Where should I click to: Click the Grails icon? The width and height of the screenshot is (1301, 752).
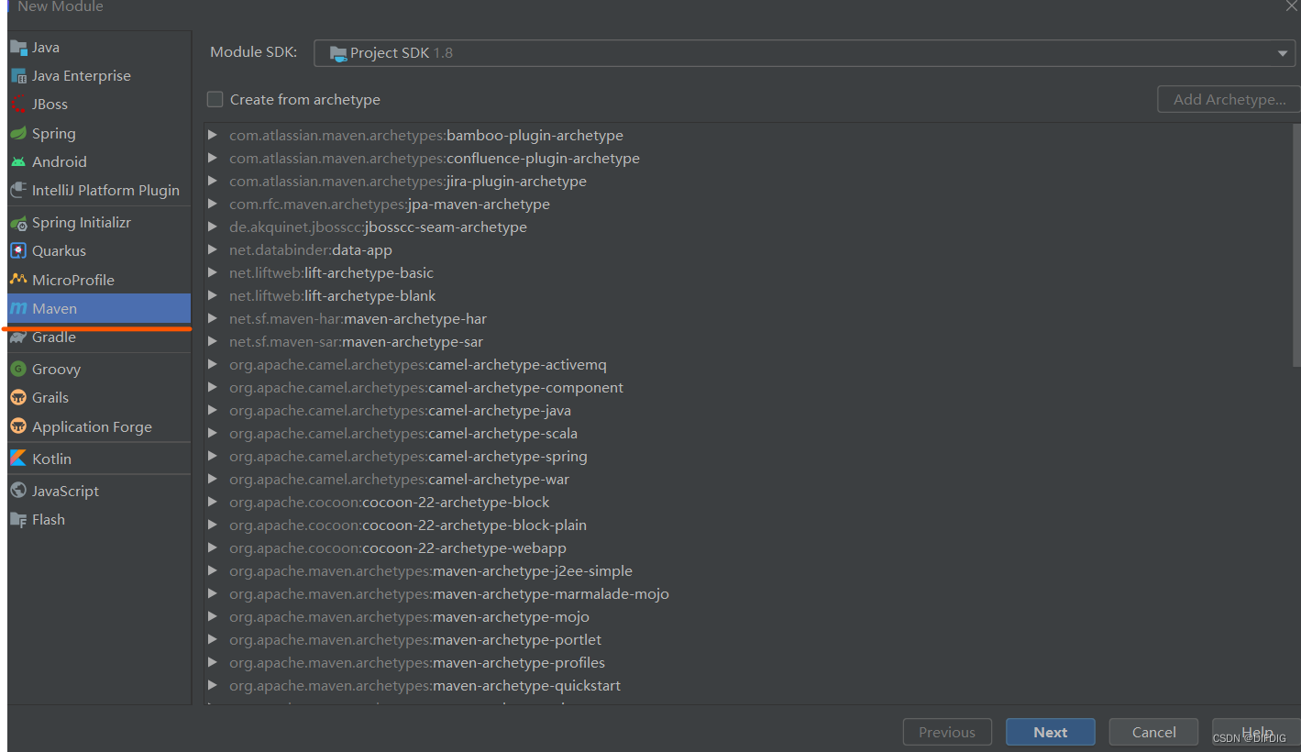(18, 397)
